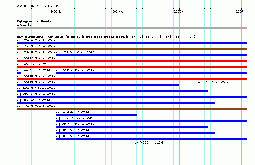Image resolution: width=255 pixels, height=165 pixels.
Task: Open dgv71n27 (Itsara2009) label
Action: pyautogui.click(x=74, y=118)
